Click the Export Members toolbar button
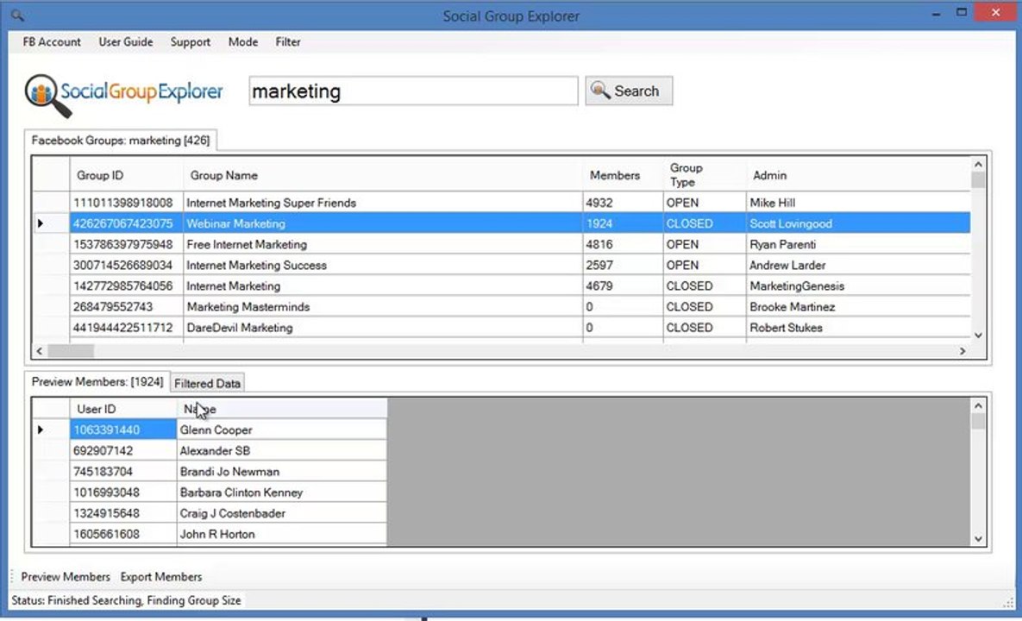This screenshot has width=1022, height=621. [161, 577]
